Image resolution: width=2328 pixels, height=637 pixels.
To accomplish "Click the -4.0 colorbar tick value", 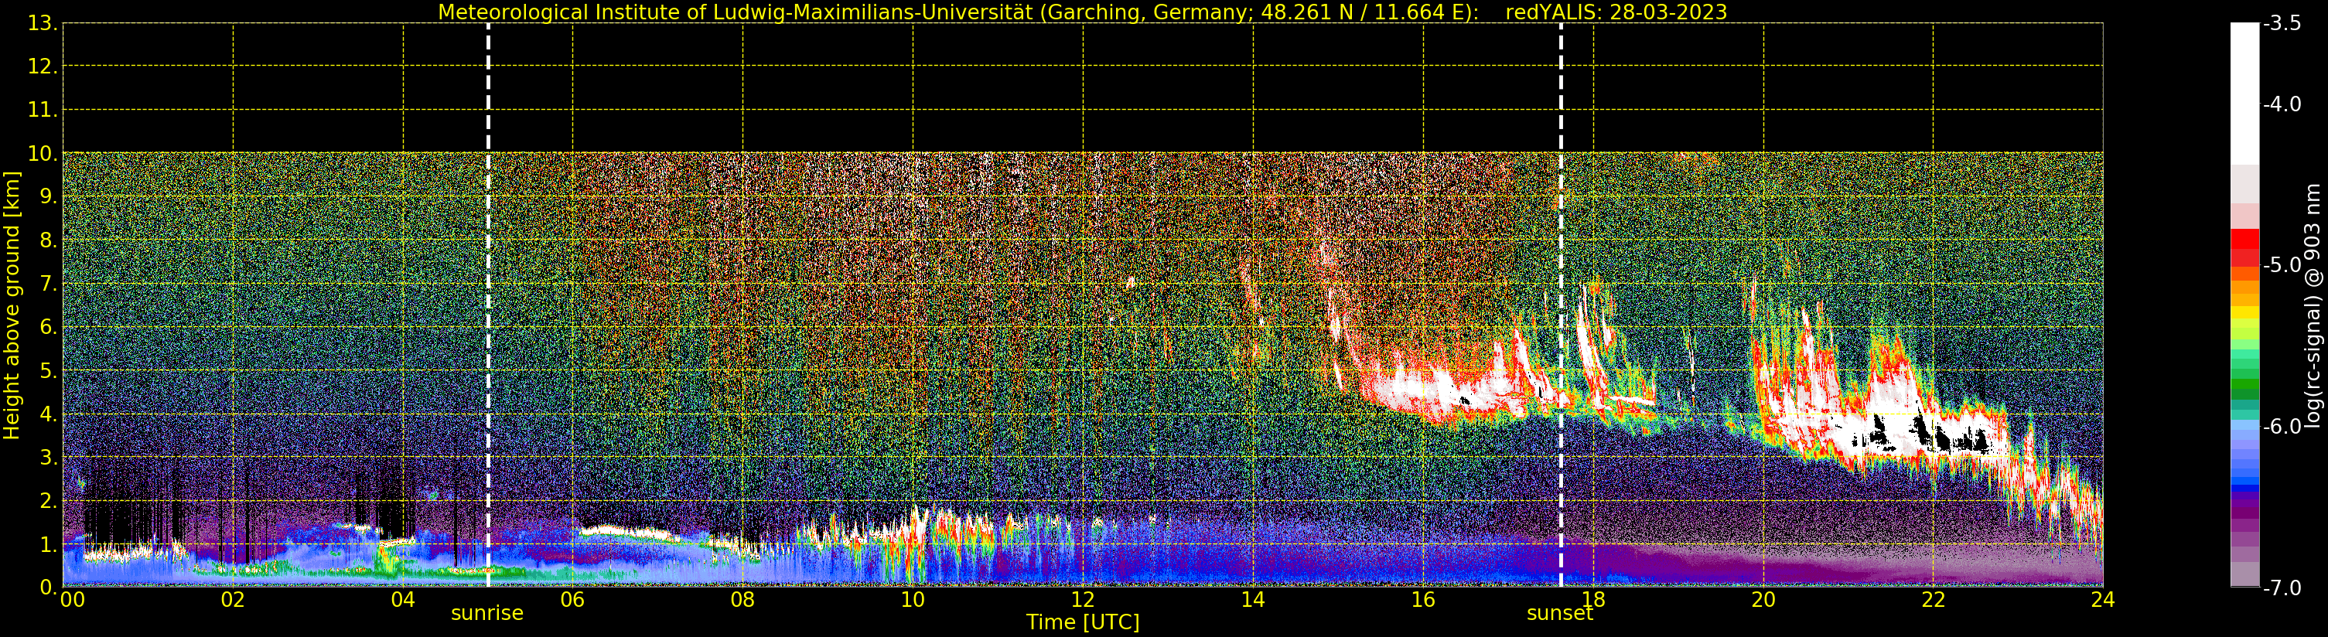I will tap(2282, 105).
